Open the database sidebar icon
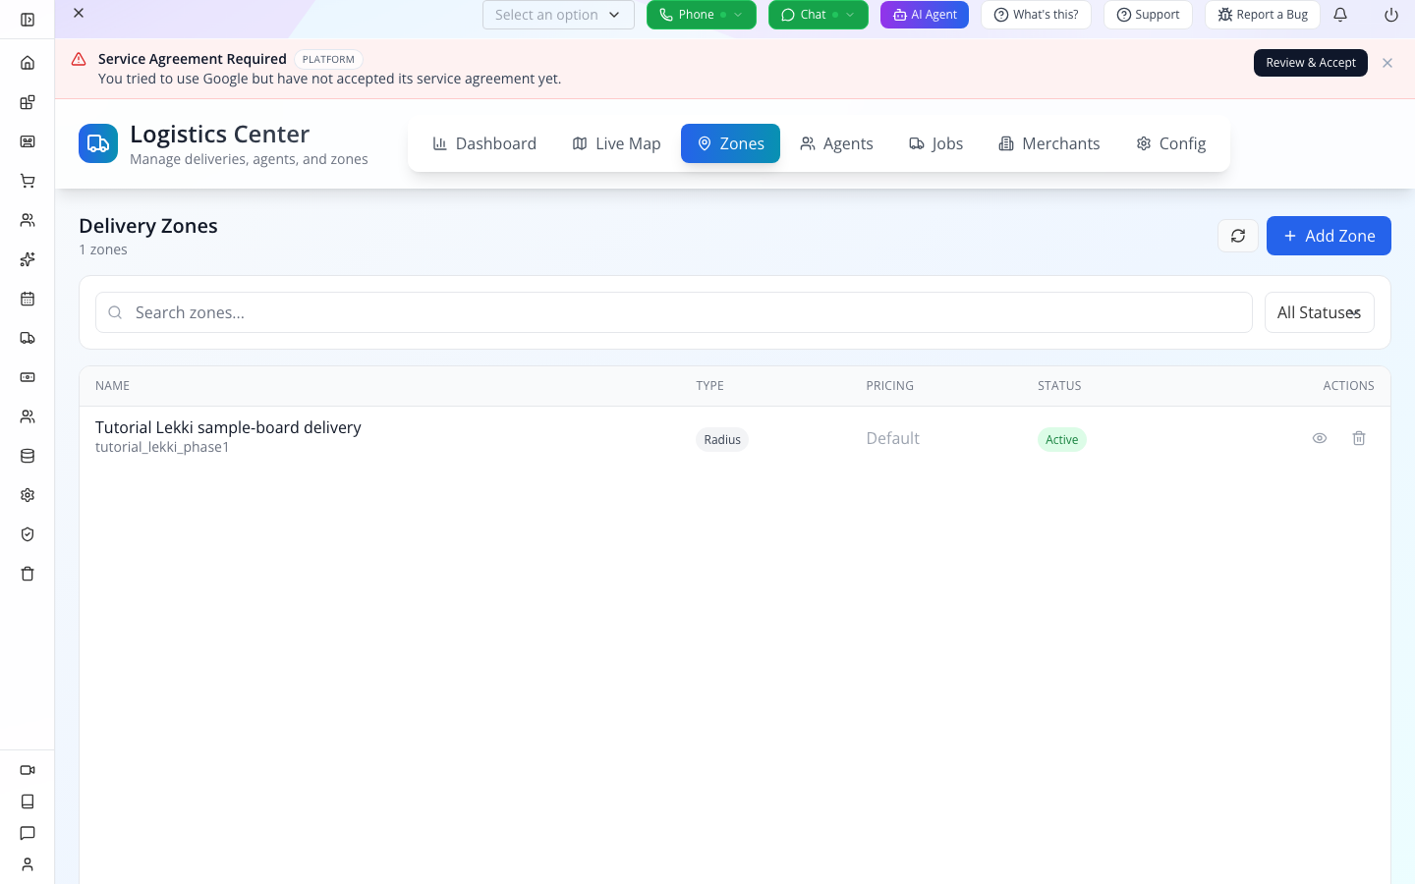Viewport: 1415px width, 884px height. click(x=28, y=456)
